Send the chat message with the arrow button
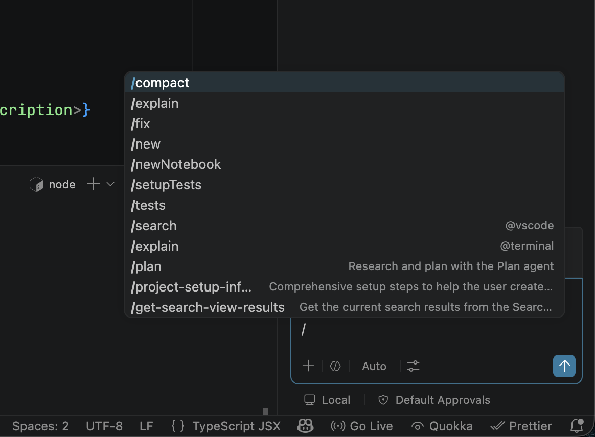The image size is (595, 437). click(x=564, y=366)
